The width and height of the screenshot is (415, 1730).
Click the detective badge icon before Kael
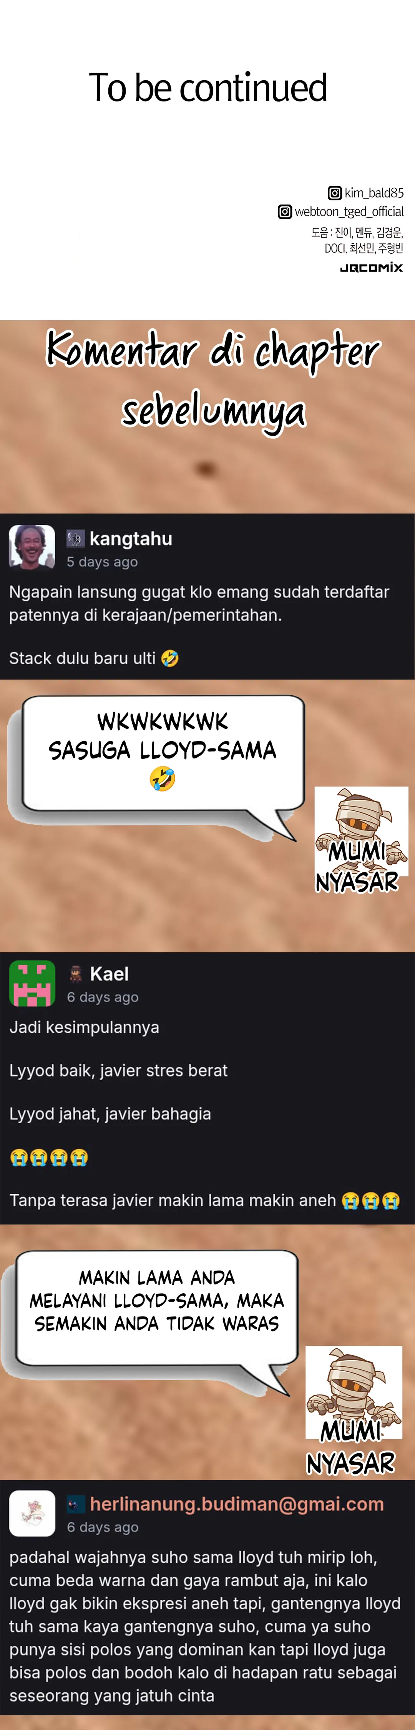pyautogui.click(x=76, y=975)
